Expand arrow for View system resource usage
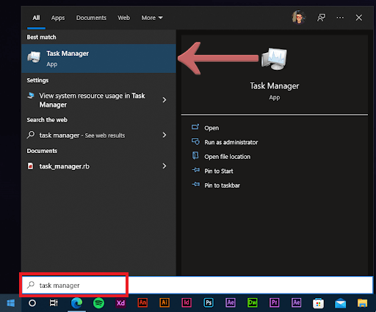 (164, 100)
